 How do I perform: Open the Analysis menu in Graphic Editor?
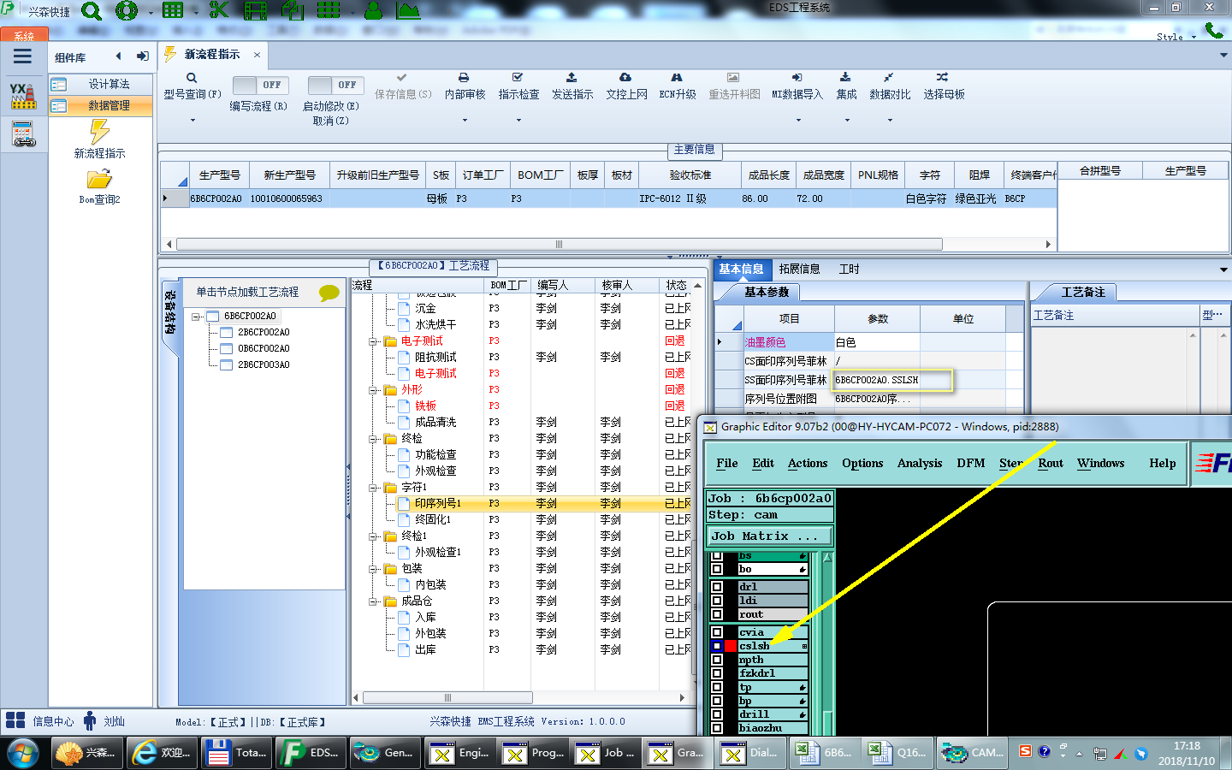click(919, 464)
